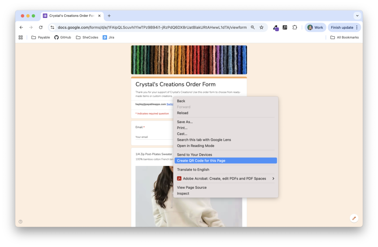Select Inspect in the context menu
378x247 pixels.
[183, 194]
